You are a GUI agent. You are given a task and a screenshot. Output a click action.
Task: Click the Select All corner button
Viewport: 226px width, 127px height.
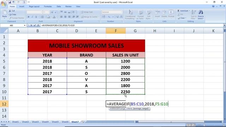tap(4, 31)
